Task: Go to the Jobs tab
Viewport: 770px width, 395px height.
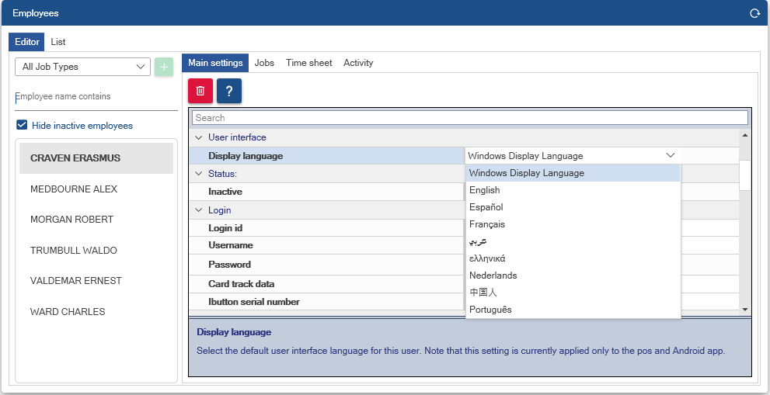Action: tap(264, 63)
